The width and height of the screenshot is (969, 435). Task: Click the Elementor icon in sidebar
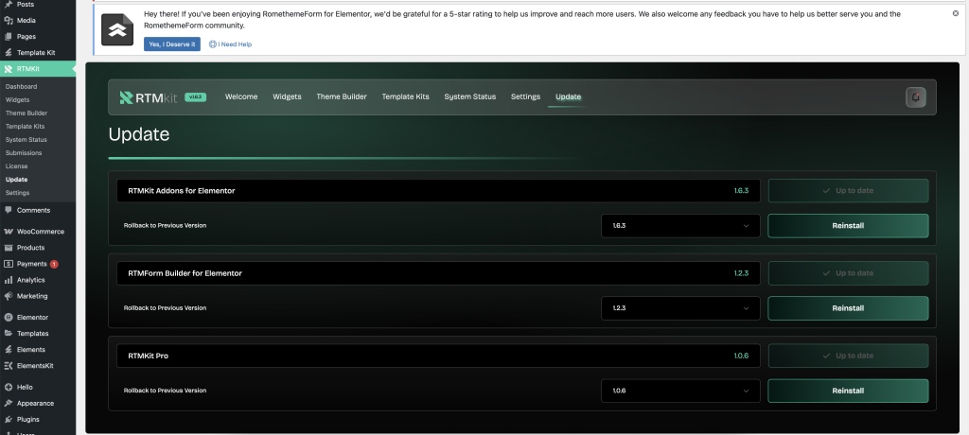tap(8, 318)
